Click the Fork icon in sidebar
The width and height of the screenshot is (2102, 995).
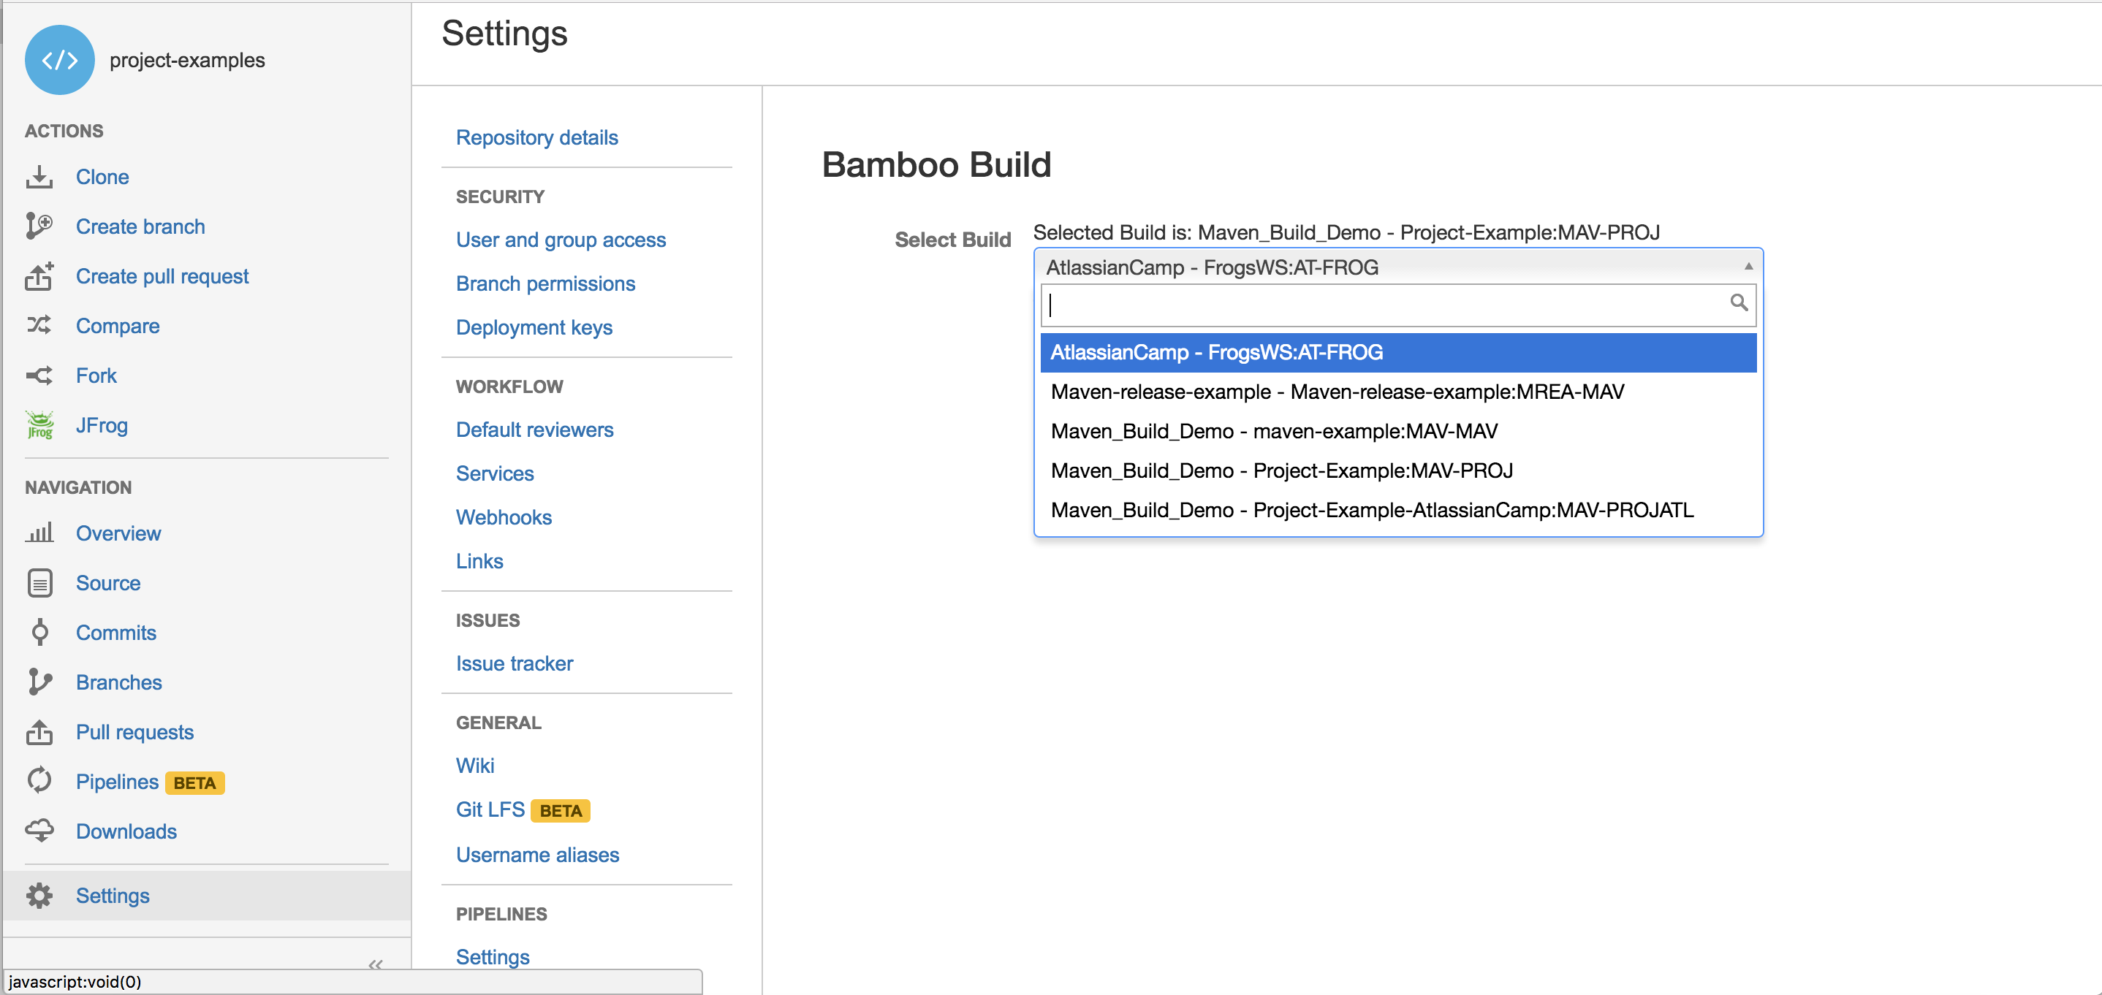39,375
